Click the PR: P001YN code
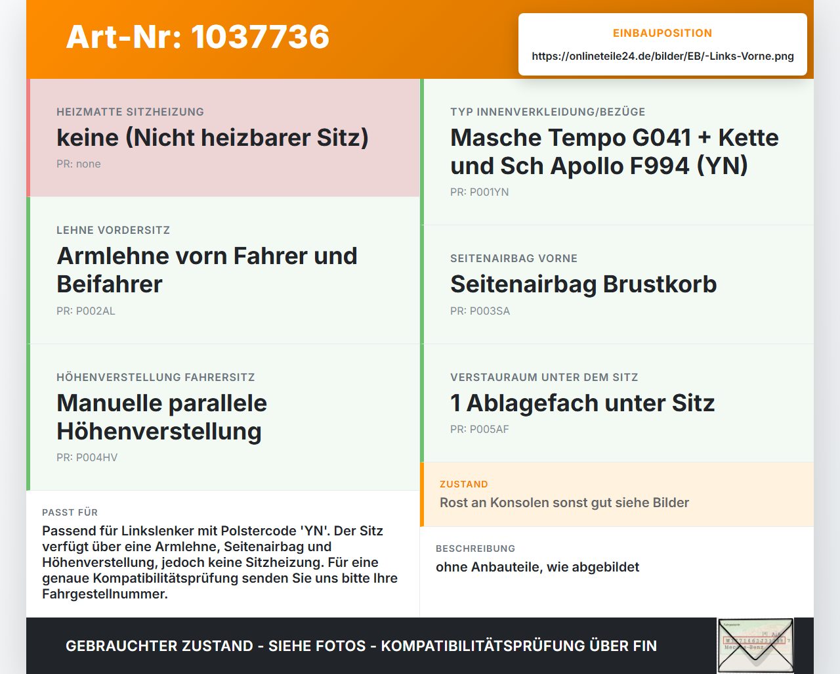The height and width of the screenshot is (674, 840). tap(480, 192)
